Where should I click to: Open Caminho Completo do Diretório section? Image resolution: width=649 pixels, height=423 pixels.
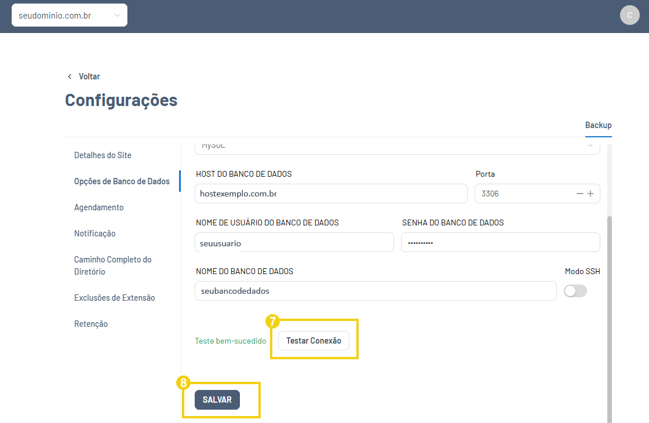(112, 265)
